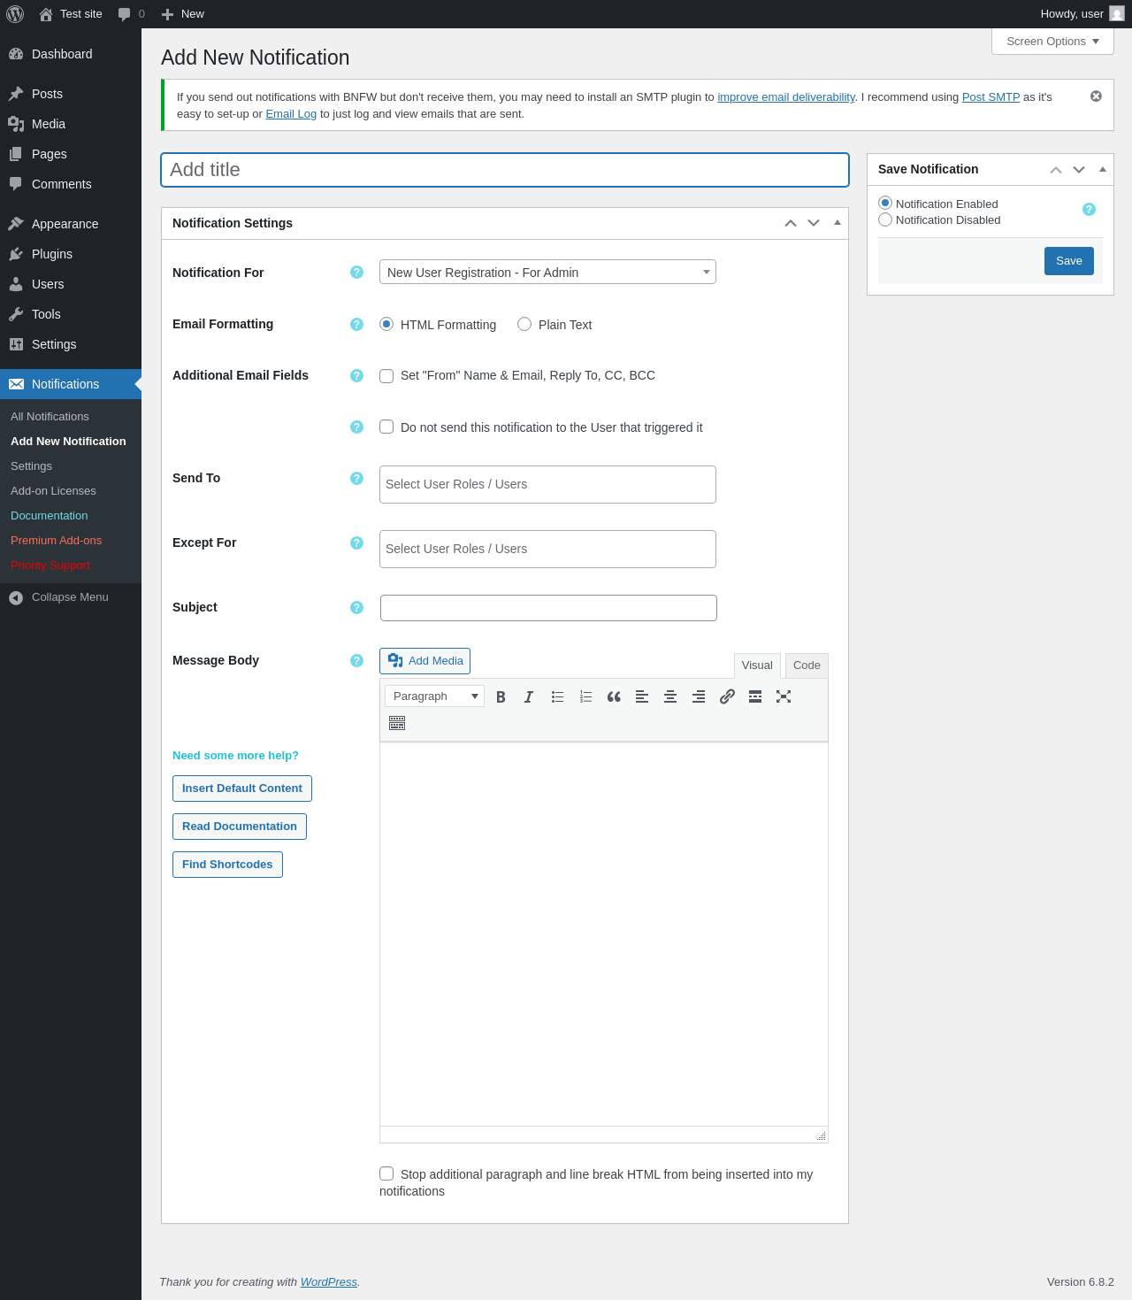Expand Screen Options panel

click(1052, 42)
